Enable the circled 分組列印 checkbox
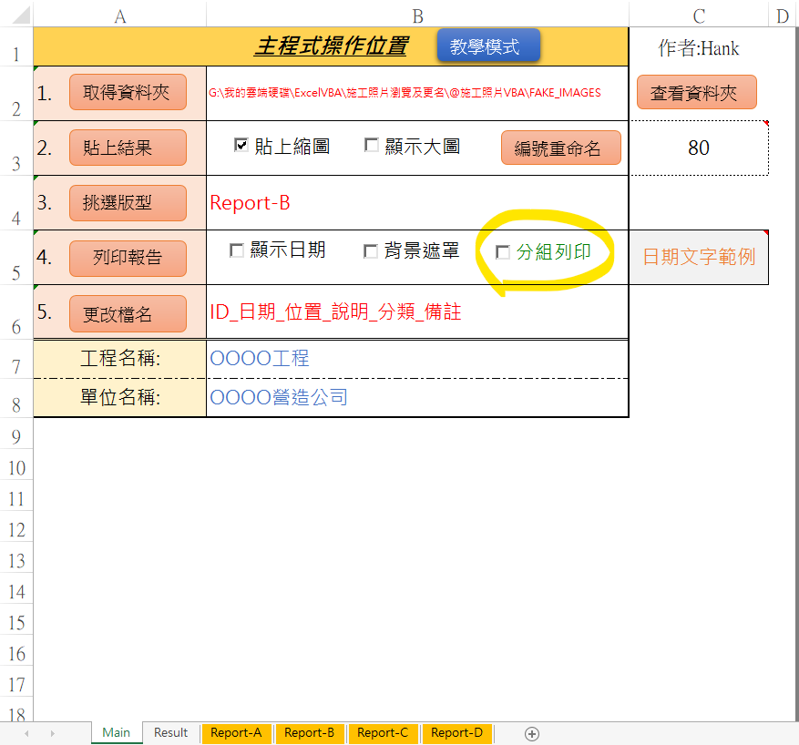The width and height of the screenshot is (799, 745). 503,252
